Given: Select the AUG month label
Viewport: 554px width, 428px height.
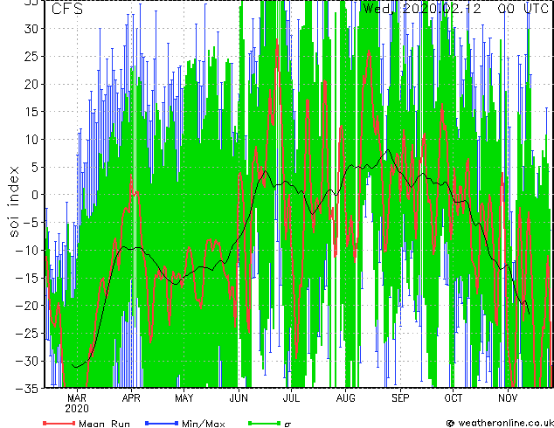Looking at the screenshot, I should [x=345, y=398].
